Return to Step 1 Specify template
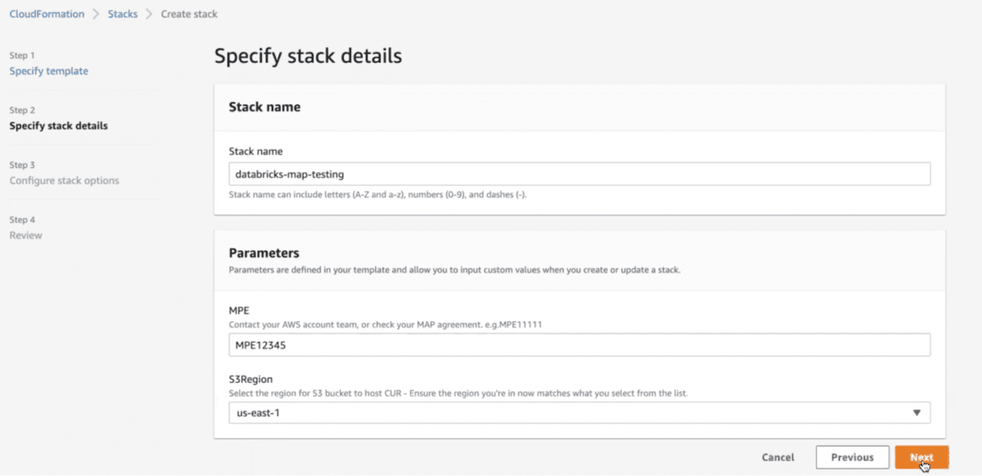982x476 pixels. coord(48,71)
